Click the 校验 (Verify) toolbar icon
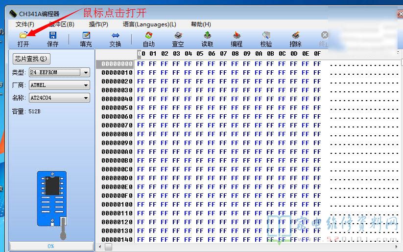The height and width of the screenshot is (252, 403). [266, 36]
